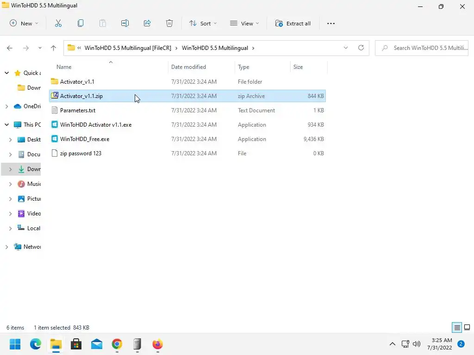
Task: Open notification center badge
Action: 461,344
